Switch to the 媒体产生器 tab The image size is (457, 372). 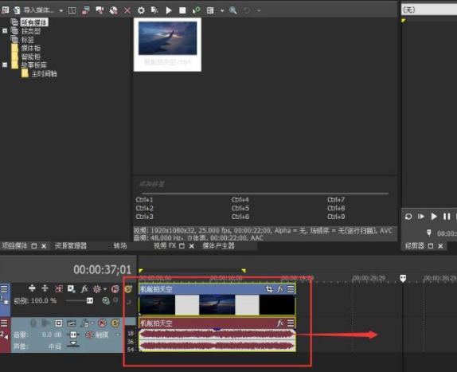tap(219, 246)
